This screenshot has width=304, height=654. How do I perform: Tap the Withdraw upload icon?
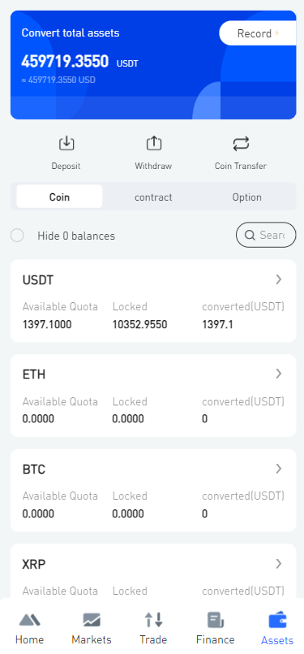154,144
